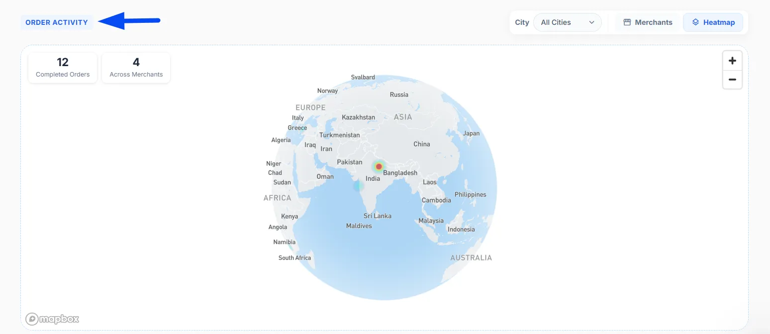The height and width of the screenshot is (334, 770).
Task: Click the 12 Completed Orders card
Action: [63, 68]
